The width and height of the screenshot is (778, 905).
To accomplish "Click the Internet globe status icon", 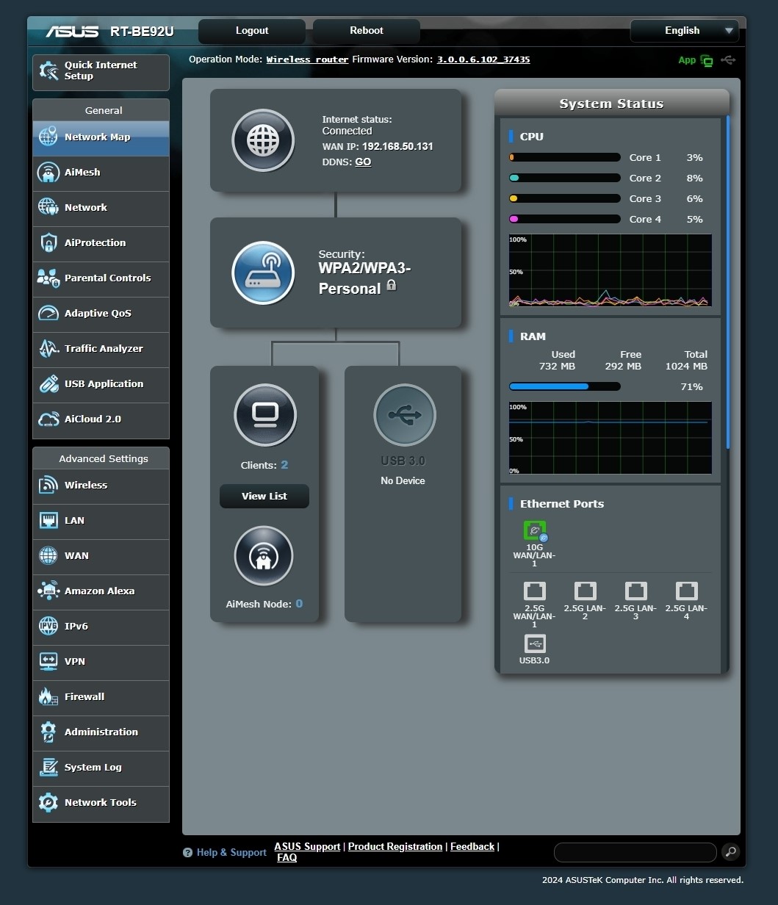I will 263,140.
